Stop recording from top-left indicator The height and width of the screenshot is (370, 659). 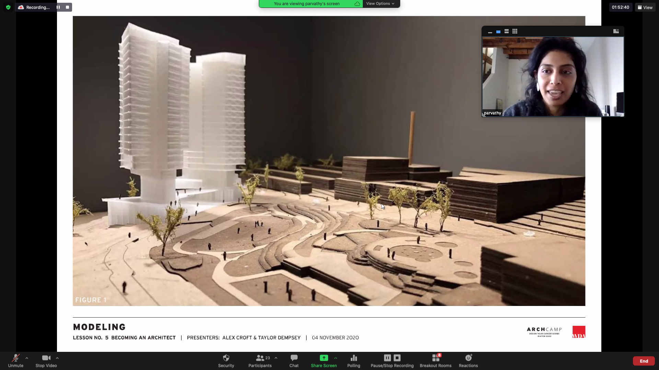tap(67, 7)
